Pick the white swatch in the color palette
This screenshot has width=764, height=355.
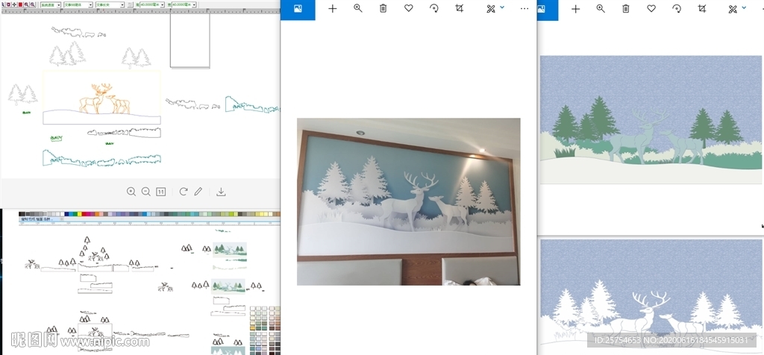tap(62, 214)
